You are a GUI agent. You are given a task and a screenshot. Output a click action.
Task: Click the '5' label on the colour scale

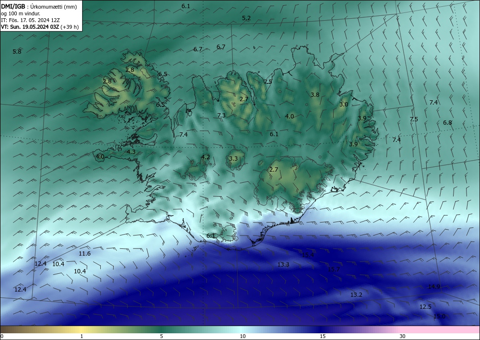coord(161,336)
